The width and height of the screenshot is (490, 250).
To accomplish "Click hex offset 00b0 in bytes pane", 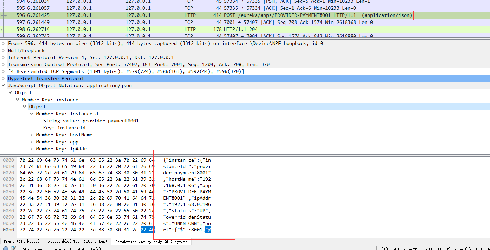I will pos(8,230).
